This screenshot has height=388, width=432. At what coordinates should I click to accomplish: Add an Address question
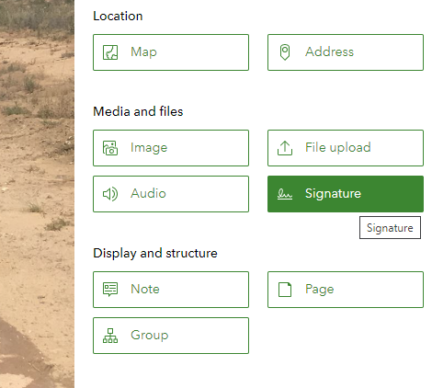click(x=346, y=52)
